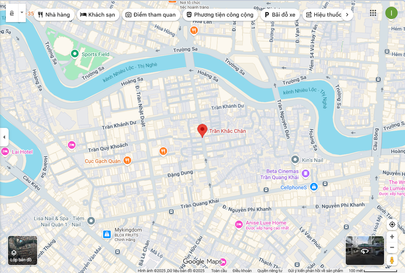
Task: Filter by Nhà hàng category
Action: tap(54, 15)
